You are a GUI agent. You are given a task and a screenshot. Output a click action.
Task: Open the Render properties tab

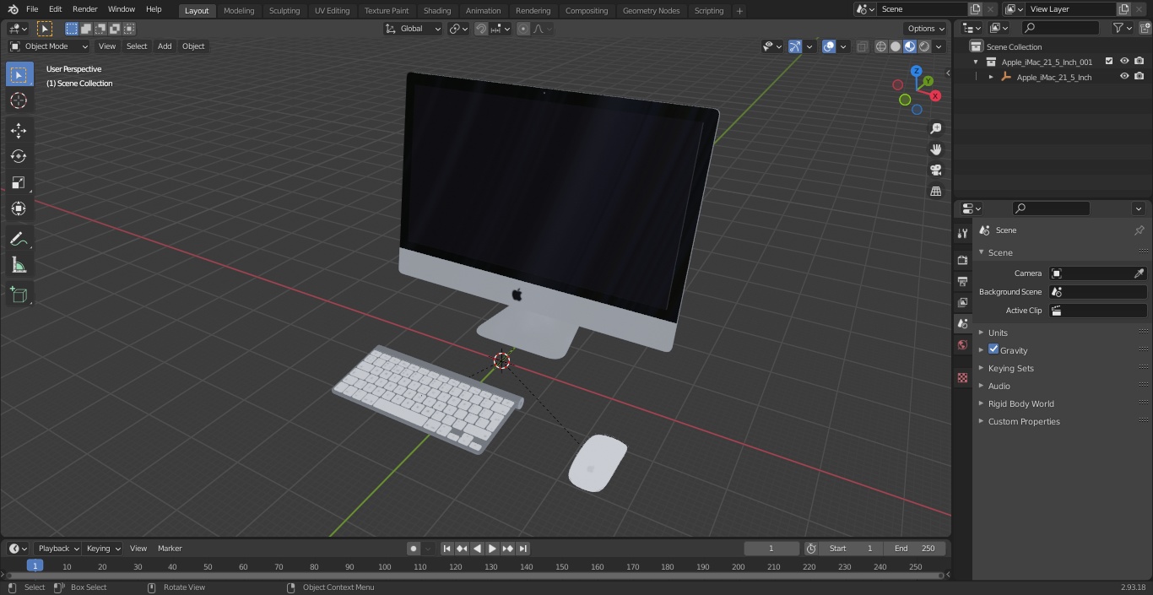tap(962, 260)
